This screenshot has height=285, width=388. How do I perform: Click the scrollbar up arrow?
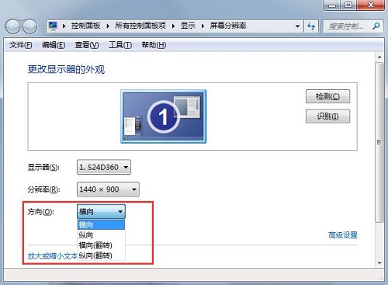[379, 57]
